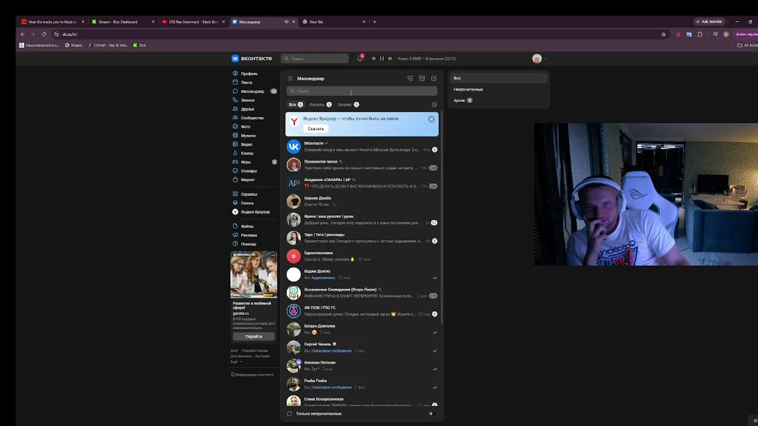Screen dimensions: 758x426
Task: Open Музыка section
Action: 248,136
